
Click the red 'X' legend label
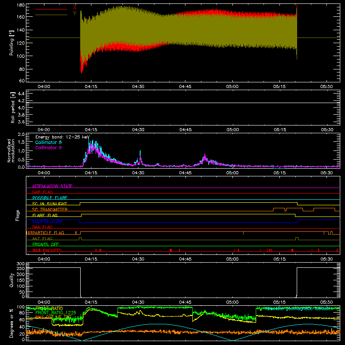(x=75, y=8)
